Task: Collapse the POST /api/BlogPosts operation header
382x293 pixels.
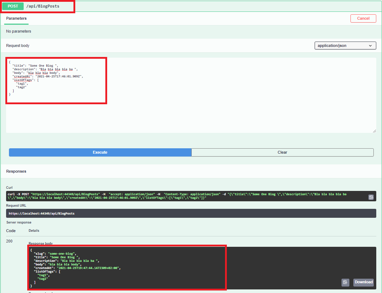Action: (x=191, y=6)
